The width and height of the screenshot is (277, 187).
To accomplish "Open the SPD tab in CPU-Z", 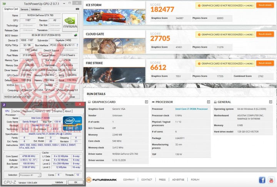I will 48,111.
